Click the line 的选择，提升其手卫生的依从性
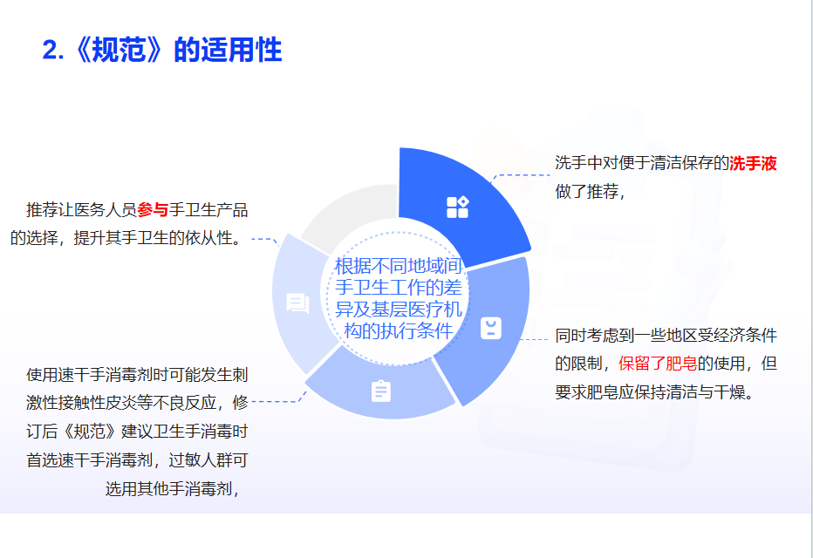The height and width of the screenshot is (558, 813). coord(127,238)
